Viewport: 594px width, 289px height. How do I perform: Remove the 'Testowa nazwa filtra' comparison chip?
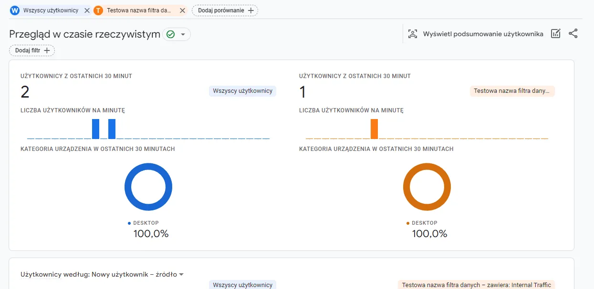click(x=182, y=10)
